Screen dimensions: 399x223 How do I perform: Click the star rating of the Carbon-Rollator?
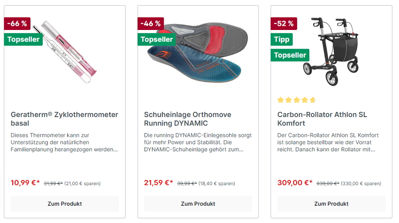[296, 100]
